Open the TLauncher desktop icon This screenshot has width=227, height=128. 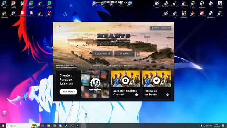tap(220, 14)
